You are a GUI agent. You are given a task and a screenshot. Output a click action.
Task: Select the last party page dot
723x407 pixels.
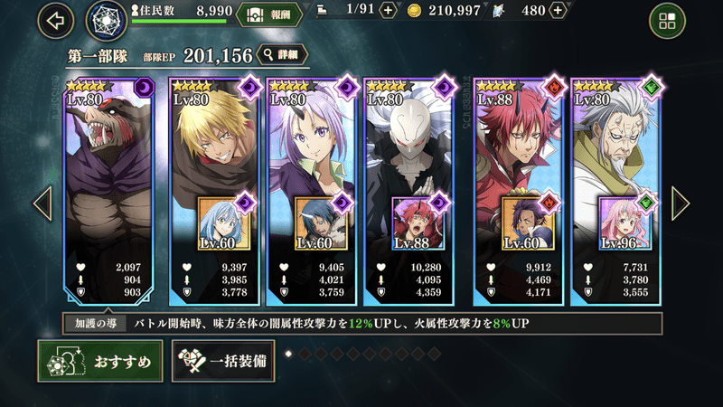click(434, 354)
